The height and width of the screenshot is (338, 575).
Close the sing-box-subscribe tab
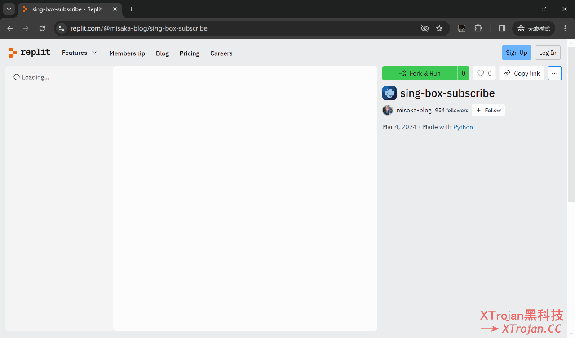115,9
